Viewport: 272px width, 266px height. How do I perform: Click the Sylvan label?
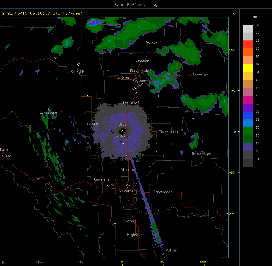coord(123,77)
